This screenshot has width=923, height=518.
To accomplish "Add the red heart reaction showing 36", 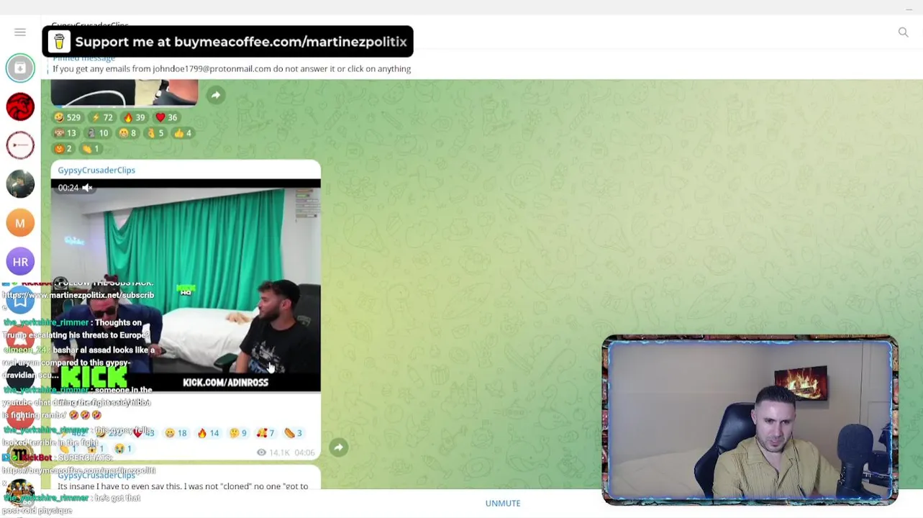I will (x=166, y=117).
